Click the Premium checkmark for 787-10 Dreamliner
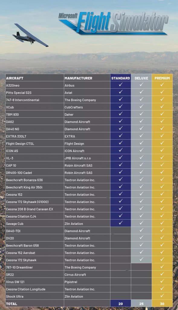This screenshot has width=178, height=310. tap(162, 267)
